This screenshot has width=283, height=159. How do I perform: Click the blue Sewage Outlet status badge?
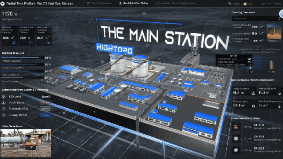coord(46,115)
